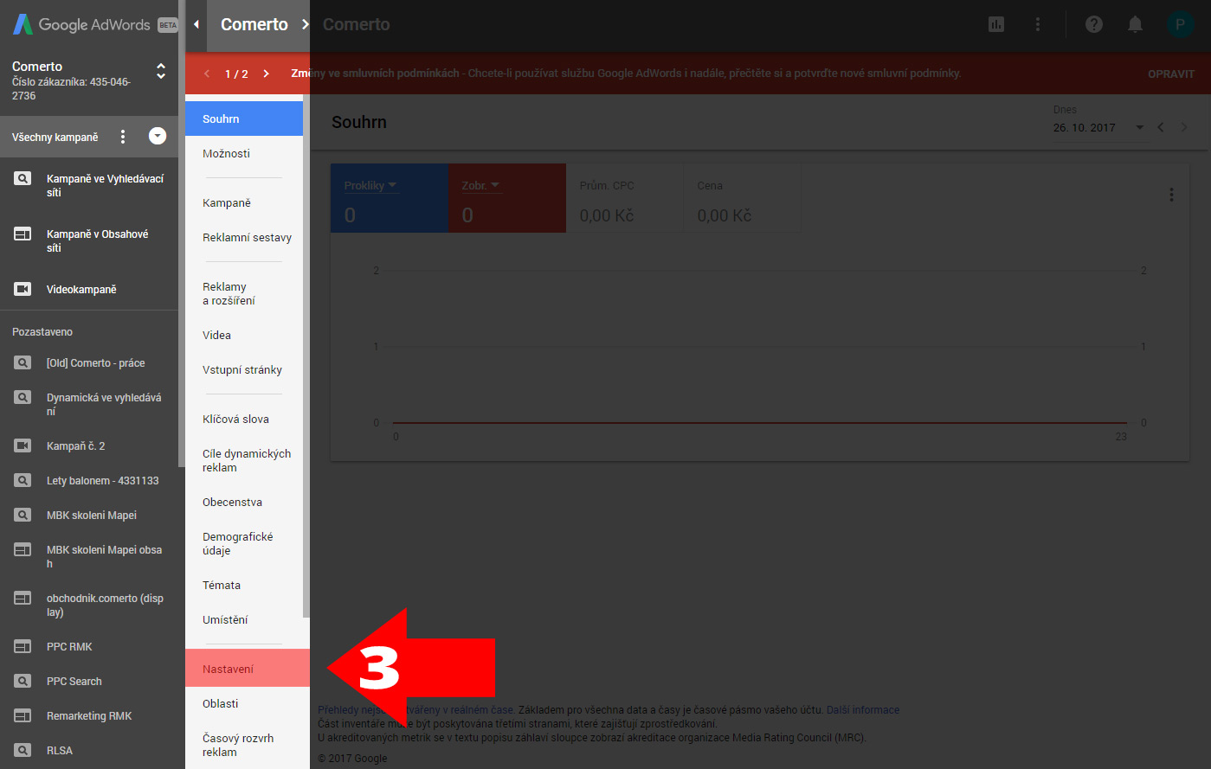Image resolution: width=1211 pixels, height=769 pixels.
Task: Open three-dot menu beside Všechny kampaně
Action: tap(123, 137)
